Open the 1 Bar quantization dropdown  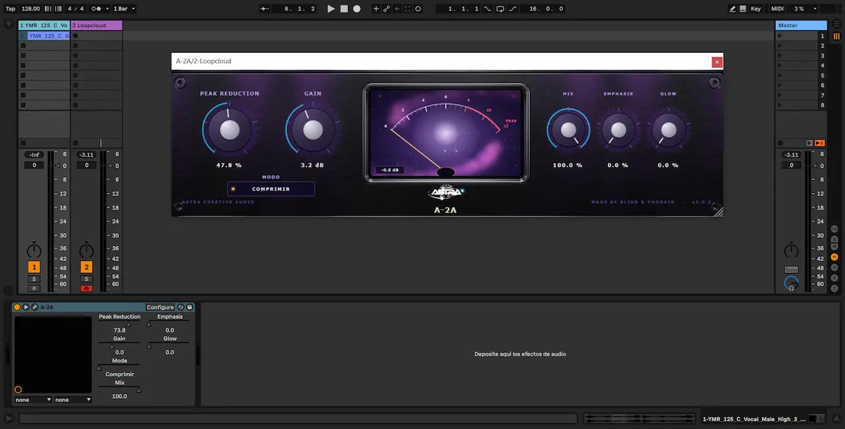tap(124, 9)
